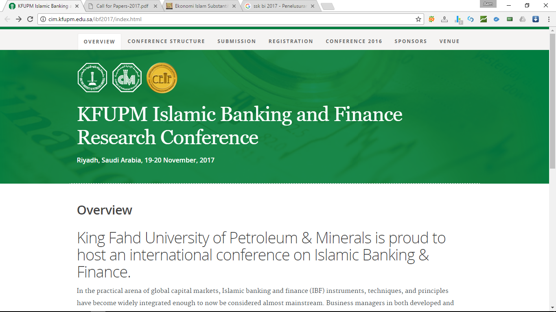The image size is (556, 312).
Task: Click the gold CEIF circular logo
Action: tap(162, 78)
